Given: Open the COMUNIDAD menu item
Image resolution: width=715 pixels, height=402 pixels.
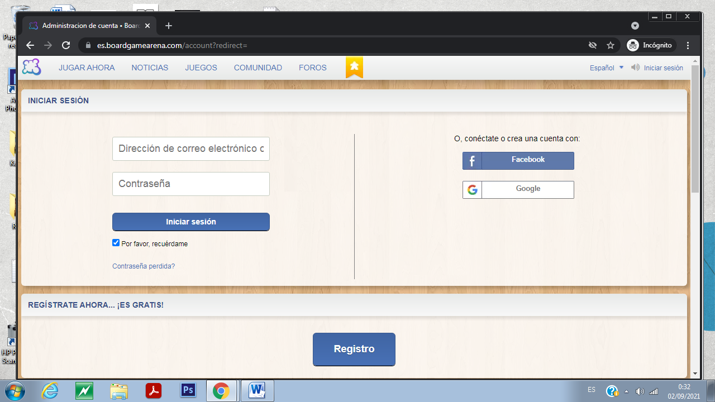Looking at the screenshot, I should coord(258,68).
